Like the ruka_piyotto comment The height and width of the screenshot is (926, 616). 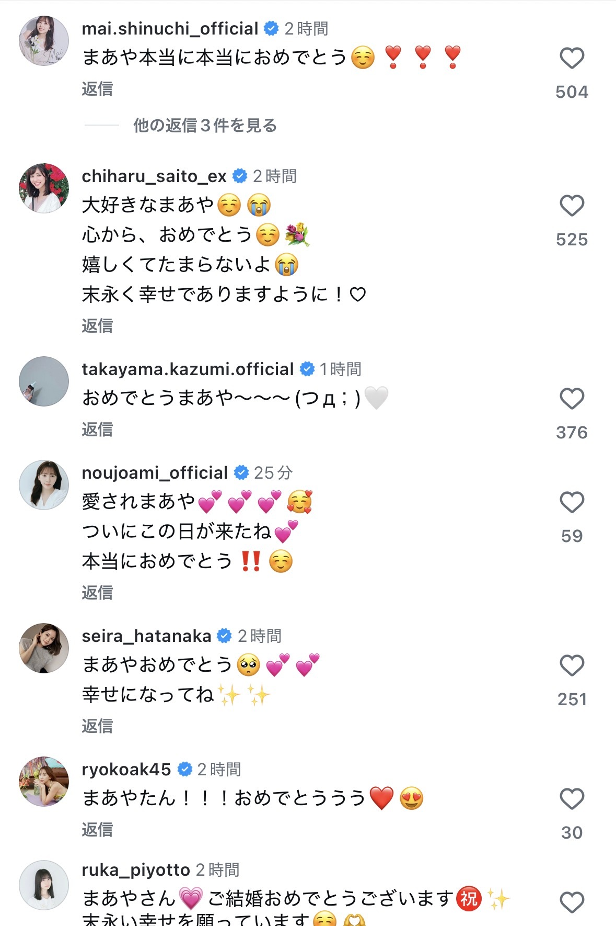click(x=572, y=902)
